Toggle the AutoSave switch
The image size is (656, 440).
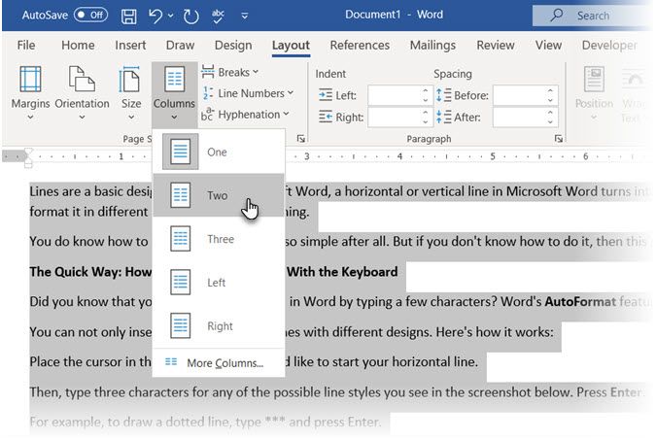click(90, 16)
